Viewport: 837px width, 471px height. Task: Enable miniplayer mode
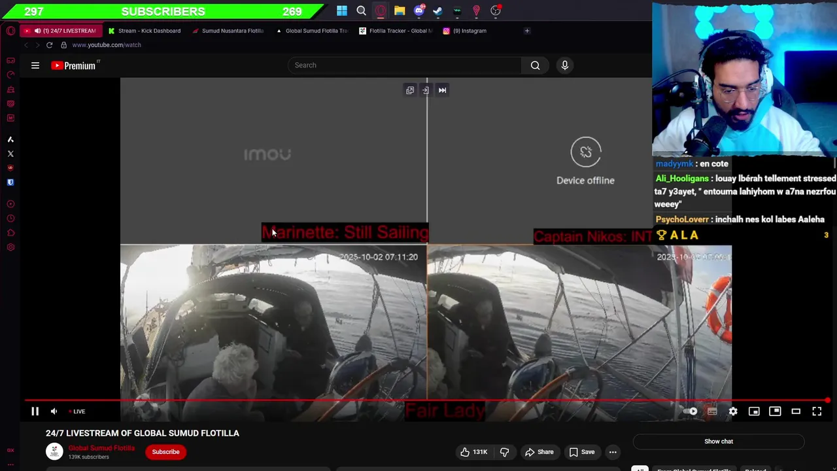click(x=754, y=411)
